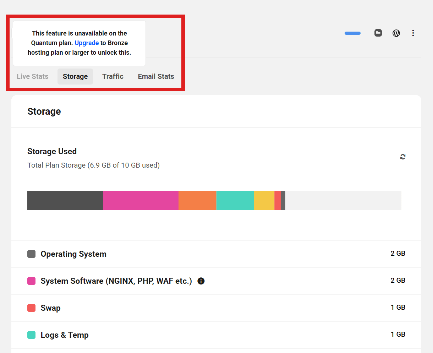Select the teal storage bar segment
The width and height of the screenshot is (433, 353).
235,200
